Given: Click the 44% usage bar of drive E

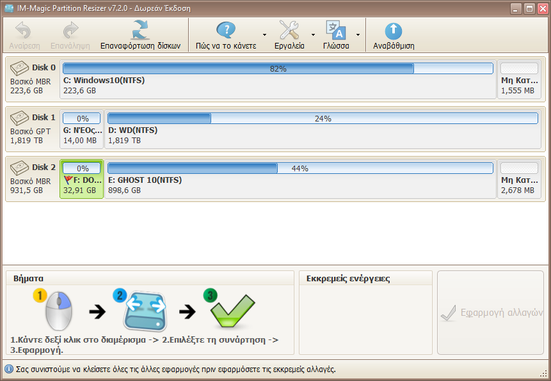Looking at the screenshot, I should [300, 168].
